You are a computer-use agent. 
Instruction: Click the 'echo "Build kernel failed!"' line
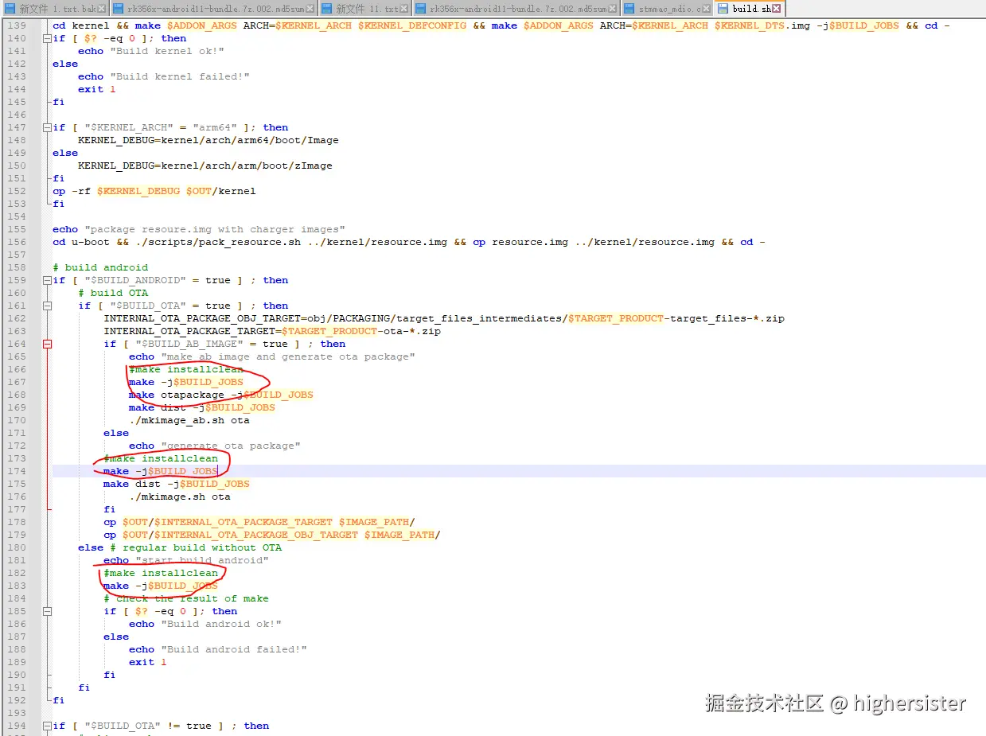pyautogui.click(x=163, y=76)
